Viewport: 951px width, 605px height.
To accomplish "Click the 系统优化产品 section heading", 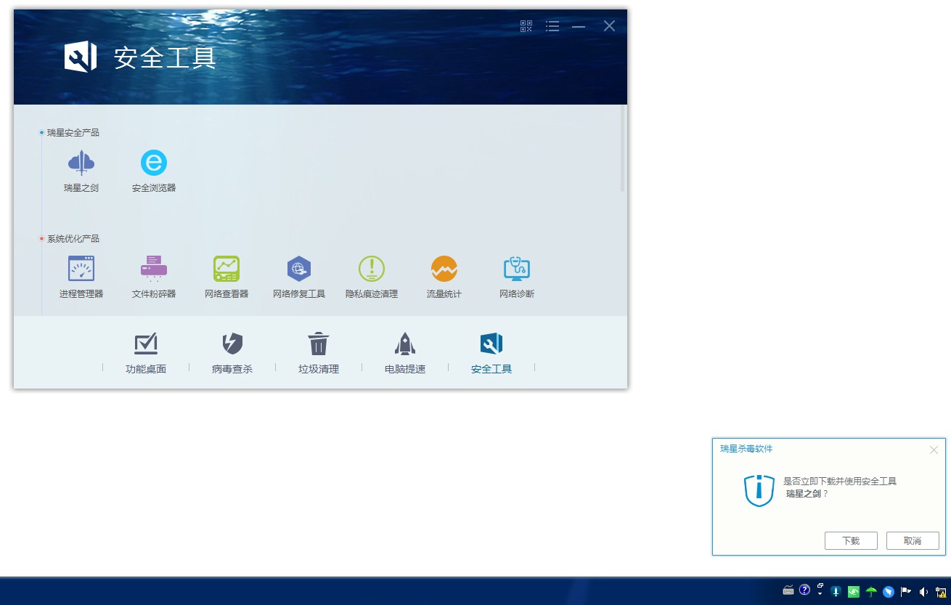I will 73,239.
